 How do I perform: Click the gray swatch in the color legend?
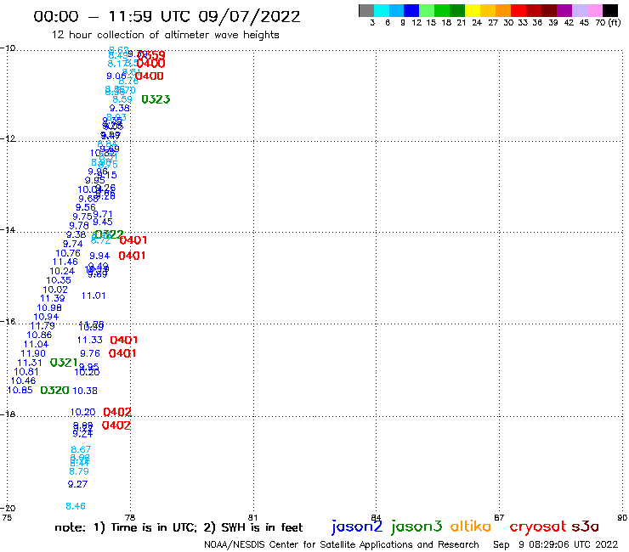366,10
